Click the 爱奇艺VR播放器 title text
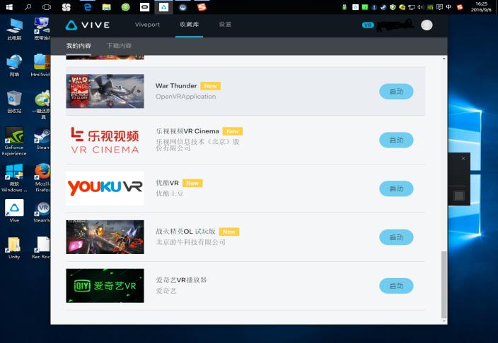 (x=181, y=280)
